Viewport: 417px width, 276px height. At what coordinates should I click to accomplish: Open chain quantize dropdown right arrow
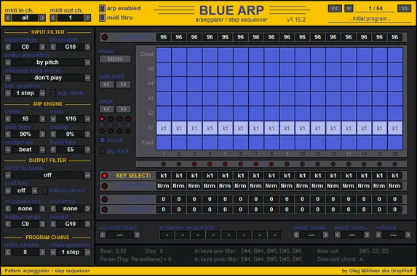click(x=87, y=252)
